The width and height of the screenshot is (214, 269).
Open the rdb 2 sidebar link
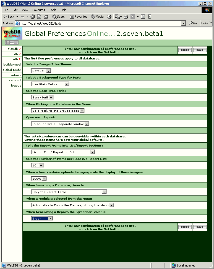point(17,59)
